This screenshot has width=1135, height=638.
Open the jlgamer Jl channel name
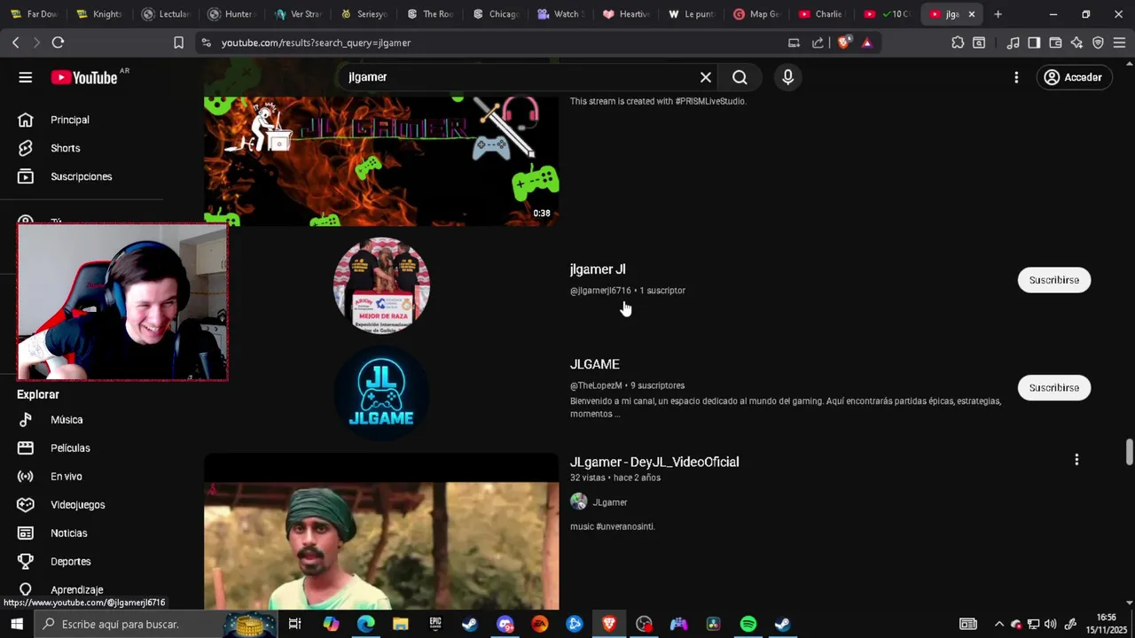[598, 269]
